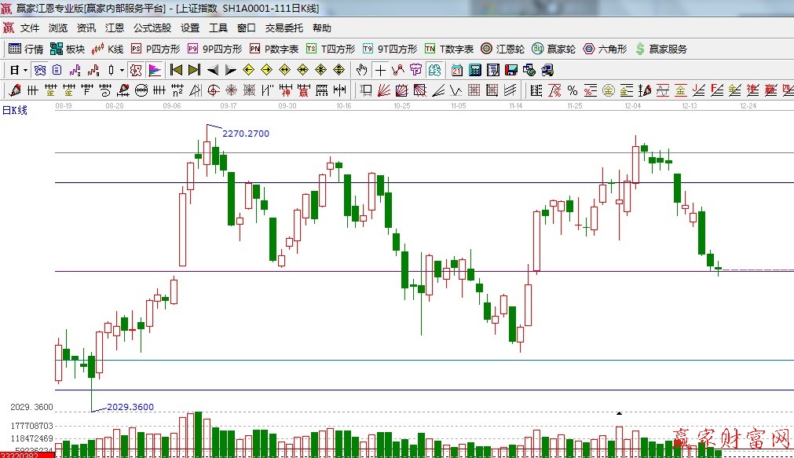794x458 pixels.
Task: Jump to first bar with skip-back arrow
Action: coord(176,70)
